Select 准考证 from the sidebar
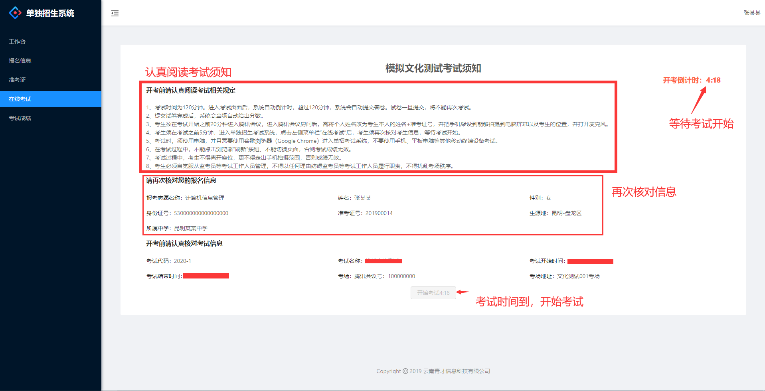This screenshot has width=765, height=391. pyautogui.click(x=17, y=80)
